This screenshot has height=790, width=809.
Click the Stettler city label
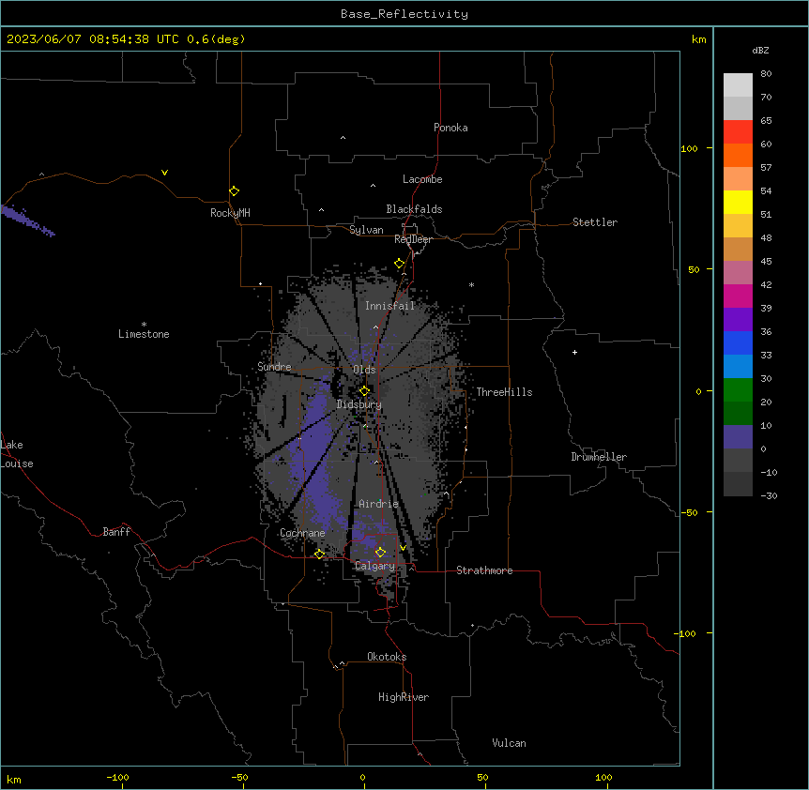(x=595, y=222)
